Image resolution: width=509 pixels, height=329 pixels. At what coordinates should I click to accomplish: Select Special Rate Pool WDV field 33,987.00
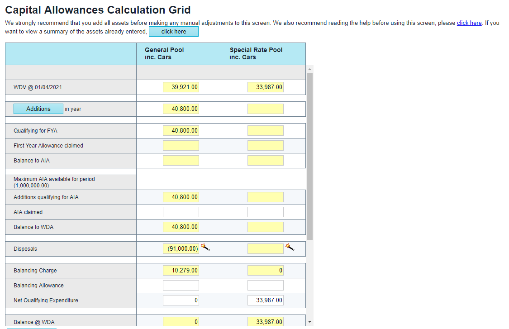click(x=266, y=87)
